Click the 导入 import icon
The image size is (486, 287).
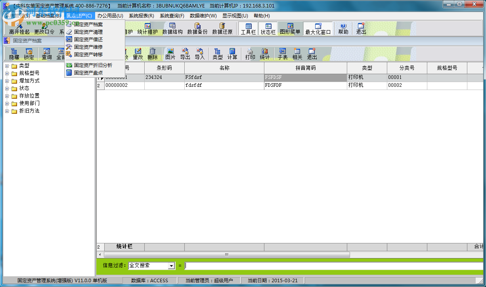point(200,54)
